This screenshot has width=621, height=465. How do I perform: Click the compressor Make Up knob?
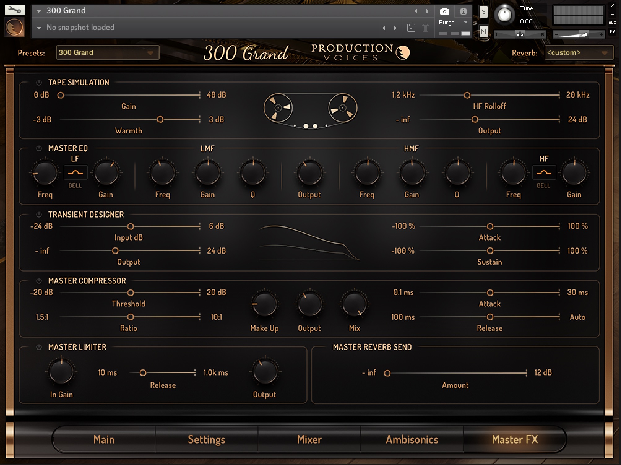click(265, 304)
